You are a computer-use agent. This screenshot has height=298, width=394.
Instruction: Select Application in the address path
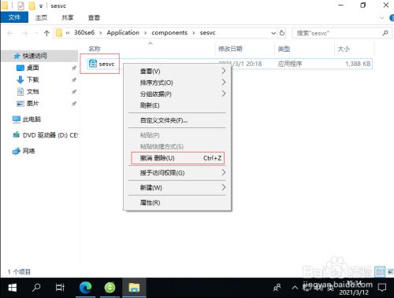pyautogui.click(x=123, y=33)
